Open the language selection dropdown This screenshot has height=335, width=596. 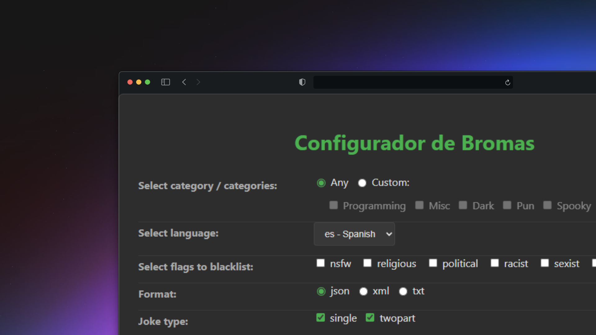click(354, 234)
